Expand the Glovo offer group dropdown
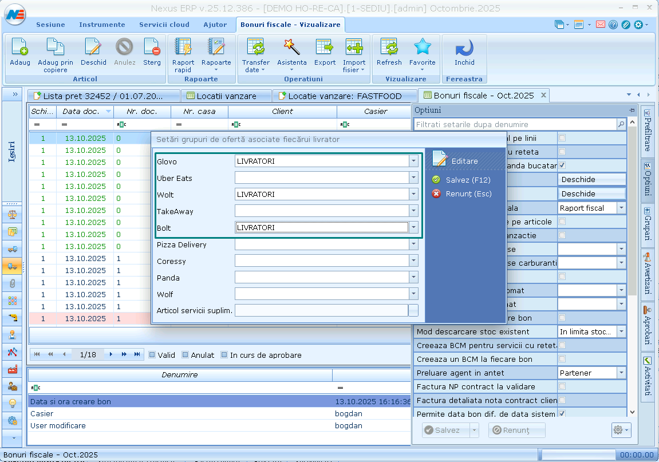This screenshot has width=659, height=462. (413, 161)
